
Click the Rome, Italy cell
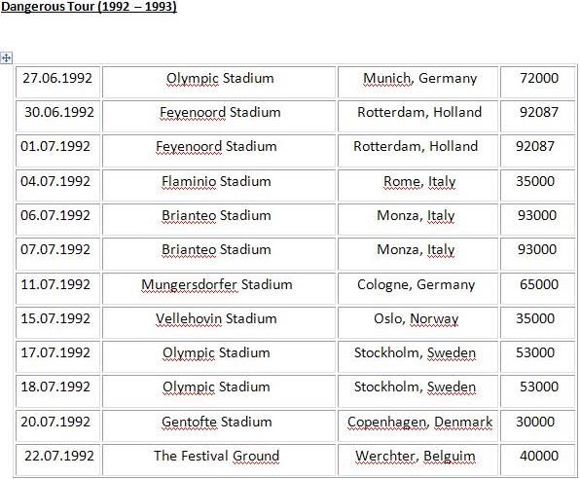click(x=418, y=185)
